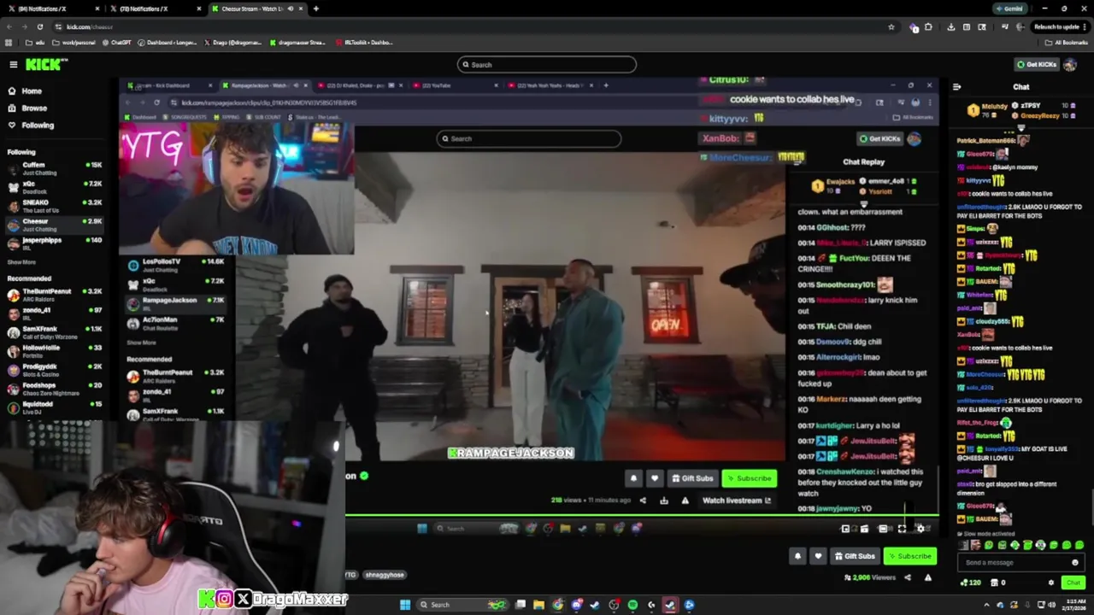Open the Gemini button in title bar
Viewport: 1094px width, 615px height.
coord(1009,9)
